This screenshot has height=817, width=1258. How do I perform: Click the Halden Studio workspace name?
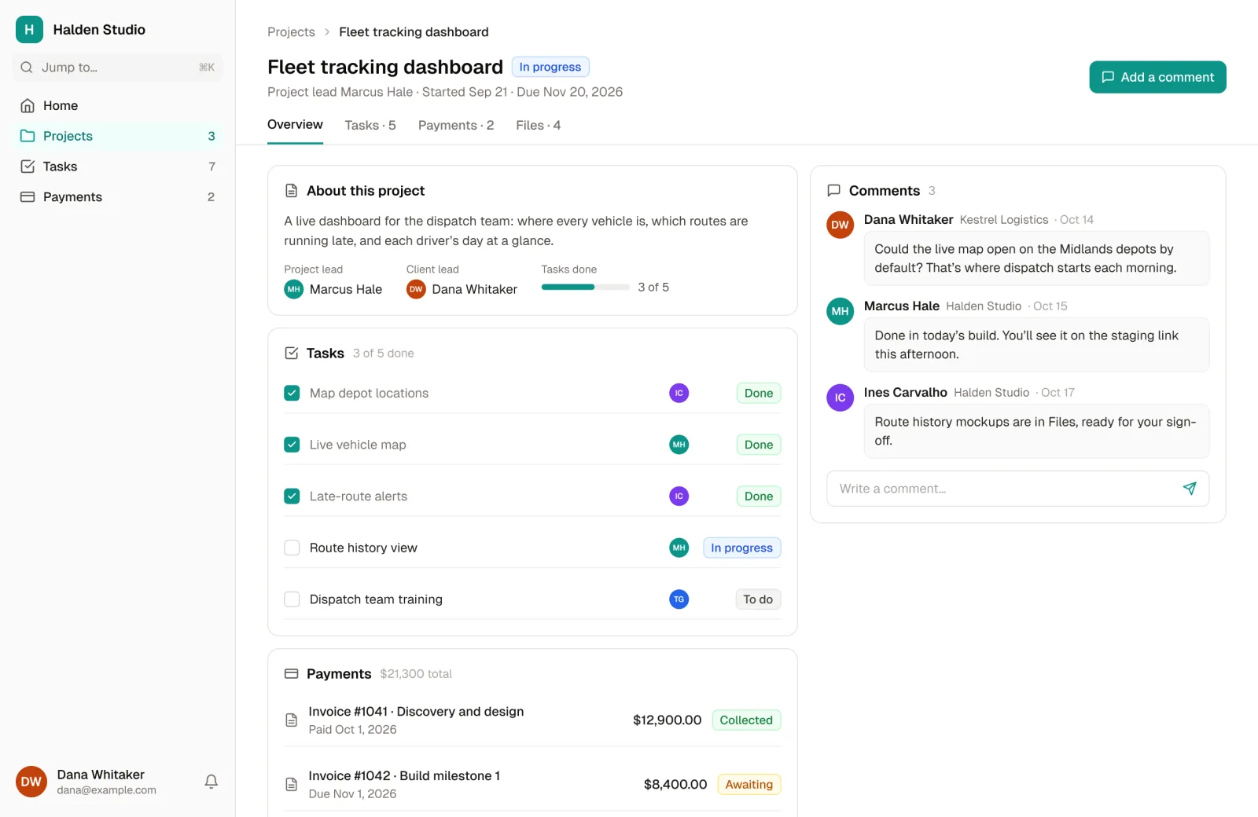tap(99, 30)
